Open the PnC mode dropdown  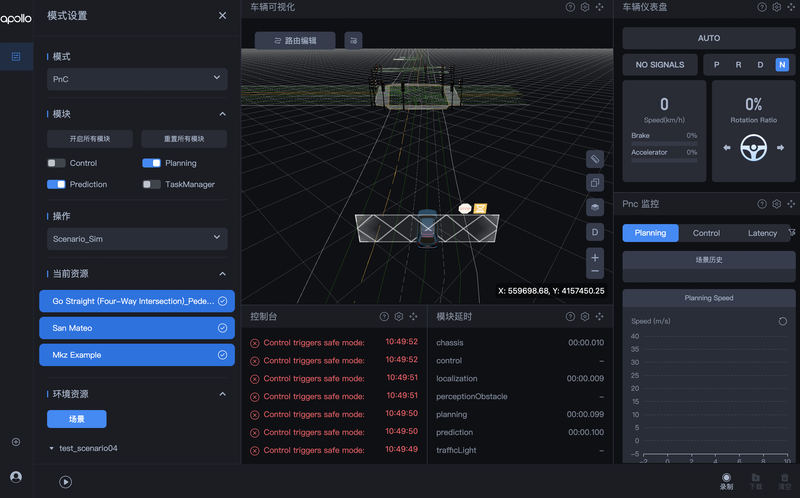(x=137, y=79)
